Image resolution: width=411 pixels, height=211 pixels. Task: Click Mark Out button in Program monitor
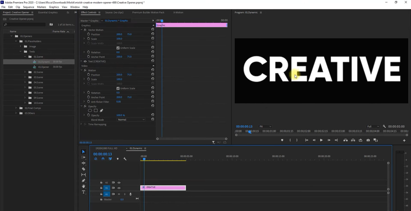pyautogui.click(x=297, y=140)
